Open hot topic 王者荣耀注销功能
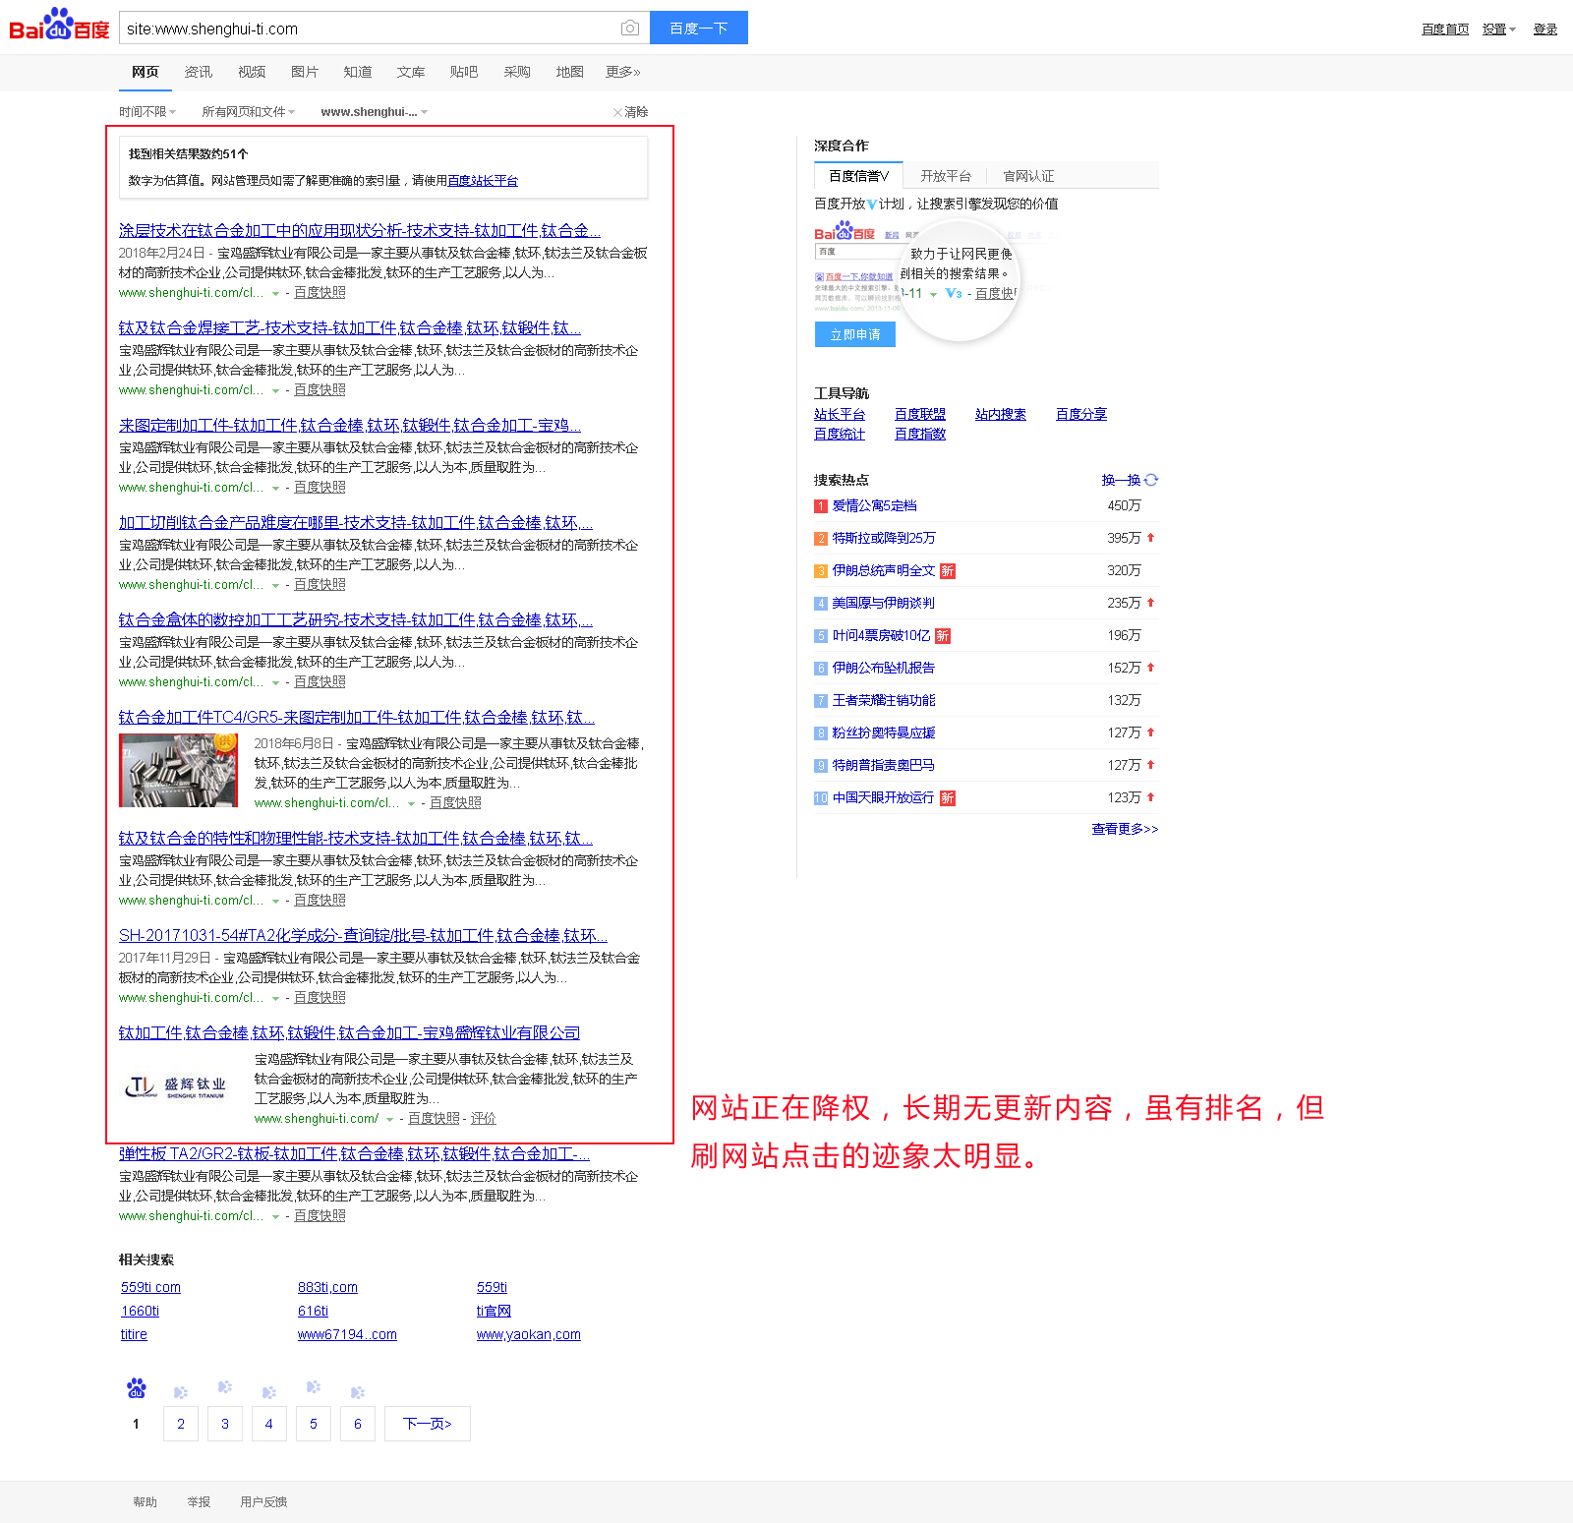The height and width of the screenshot is (1523, 1573). point(884,700)
